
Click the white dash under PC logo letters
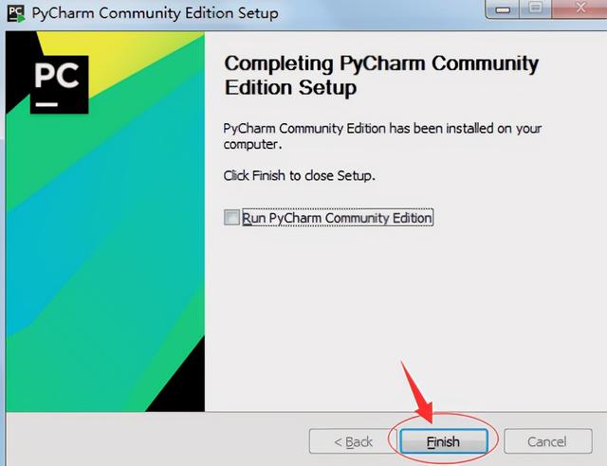46,104
